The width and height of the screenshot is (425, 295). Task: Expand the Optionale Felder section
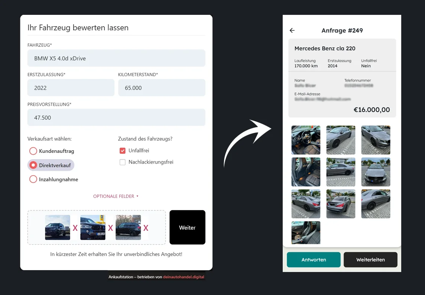(x=116, y=196)
